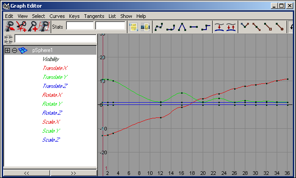Select the red curve key at frame 26
296x178 pixels.
point(235,89)
